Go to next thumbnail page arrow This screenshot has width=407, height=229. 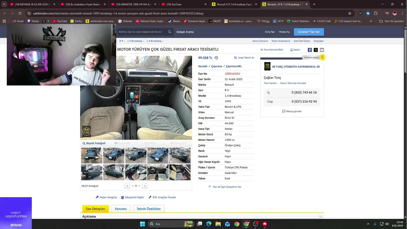pos(145,186)
